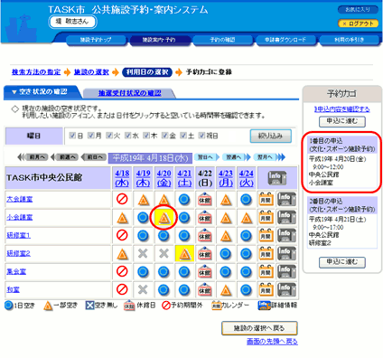Open the 施設予約トップ navigation tab
The height and width of the screenshot is (358, 383).
(96, 40)
